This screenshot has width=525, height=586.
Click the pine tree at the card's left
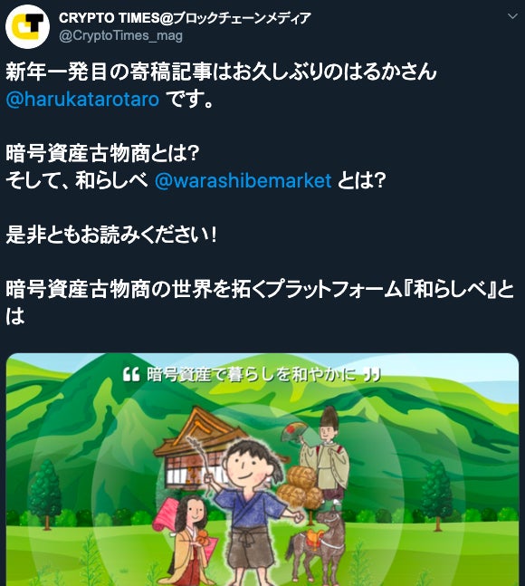(x=46, y=494)
